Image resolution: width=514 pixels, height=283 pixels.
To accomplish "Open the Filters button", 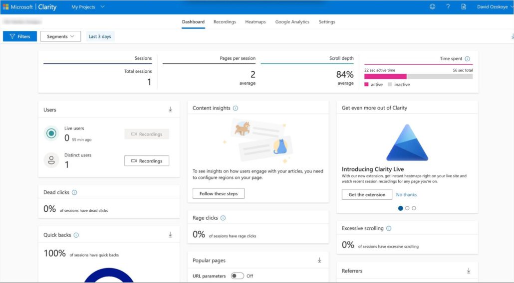I will coord(20,36).
